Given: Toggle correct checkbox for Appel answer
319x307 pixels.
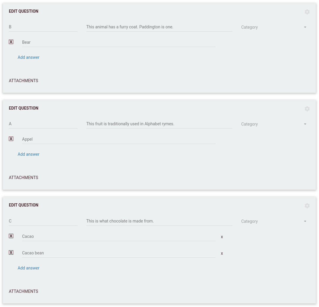Looking at the screenshot, I should click(11, 139).
